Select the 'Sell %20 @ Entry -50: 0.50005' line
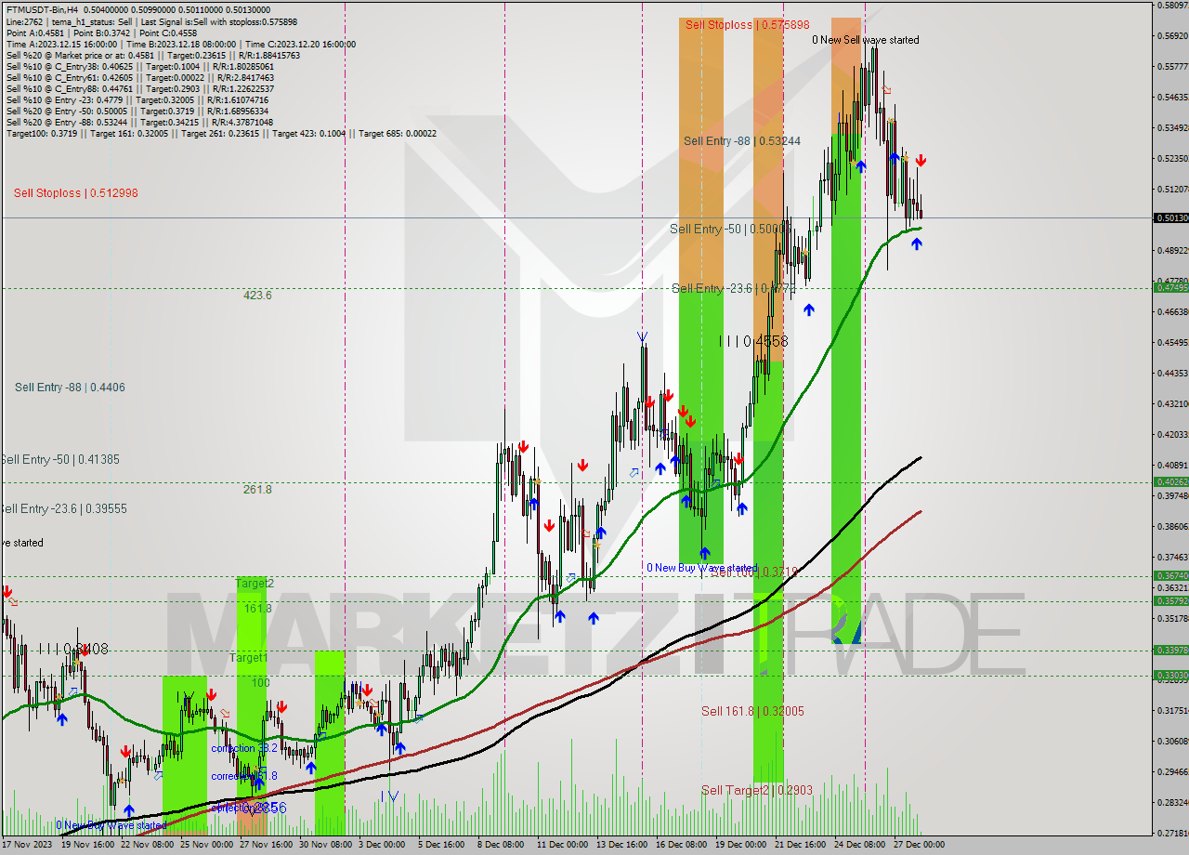Viewport: 1189px width, 855px height. [x=137, y=111]
